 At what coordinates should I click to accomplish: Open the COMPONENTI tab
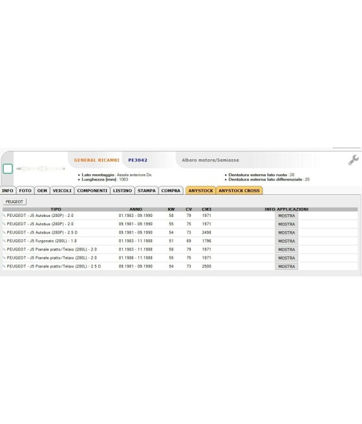pos(92,190)
